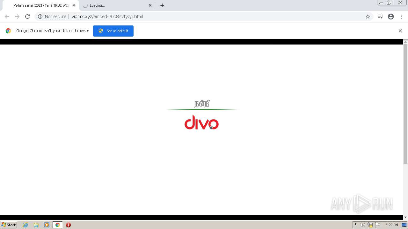Open Windows Media Player from taskbar
The image size is (408, 229).
pyautogui.click(x=47, y=225)
